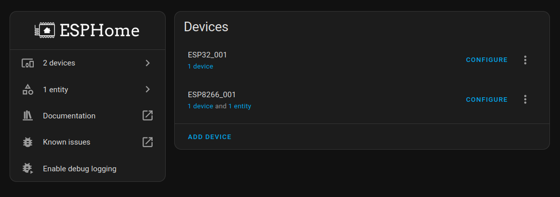
Task: Select Enable debug logging item
Action: pos(88,168)
